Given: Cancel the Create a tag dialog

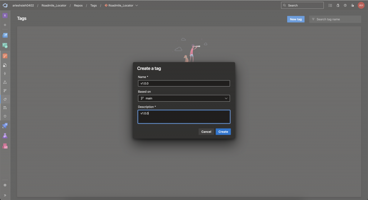Looking at the screenshot, I should tap(206, 131).
